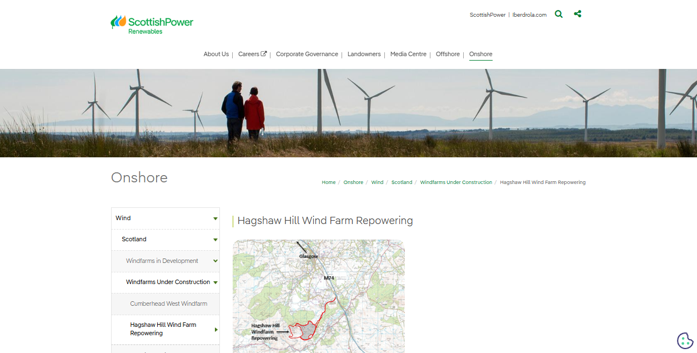Viewport: 697px width, 353px height.
Task: Go to Home via the breadcrumb
Action: click(x=328, y=182)
